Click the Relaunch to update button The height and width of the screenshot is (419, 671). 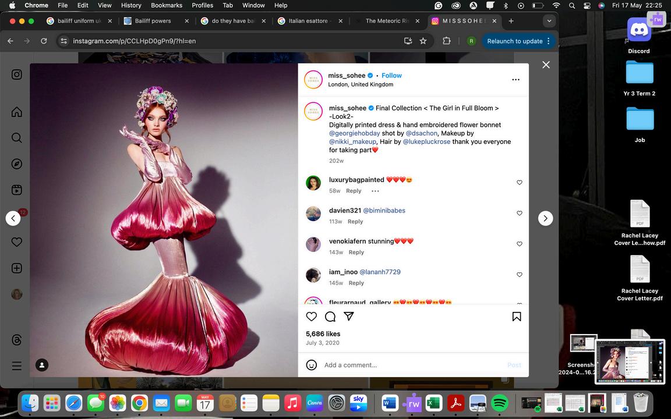click(518, 41)
